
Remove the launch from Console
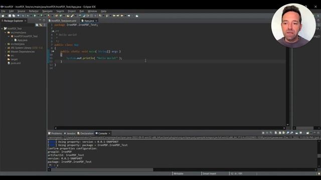click(x=267, y=133)
